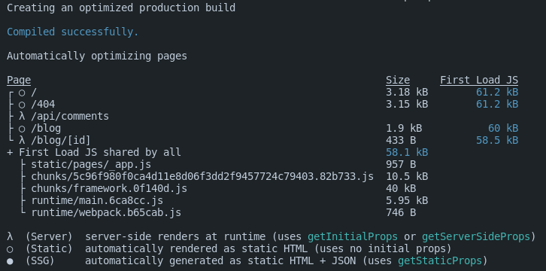This screenshot has width=546, height=271.
Task: Click chunks/framework.0f140d.js entry
Action: [x=109, y=188]
